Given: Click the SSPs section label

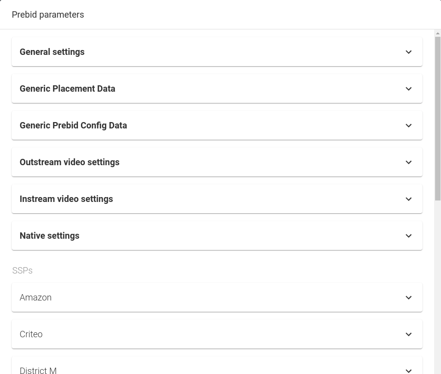Looking at the screenshot, I should [x=22, y=270].
